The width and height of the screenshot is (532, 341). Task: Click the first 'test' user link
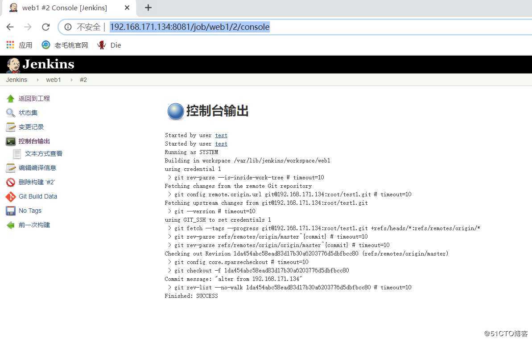(221, 135)
